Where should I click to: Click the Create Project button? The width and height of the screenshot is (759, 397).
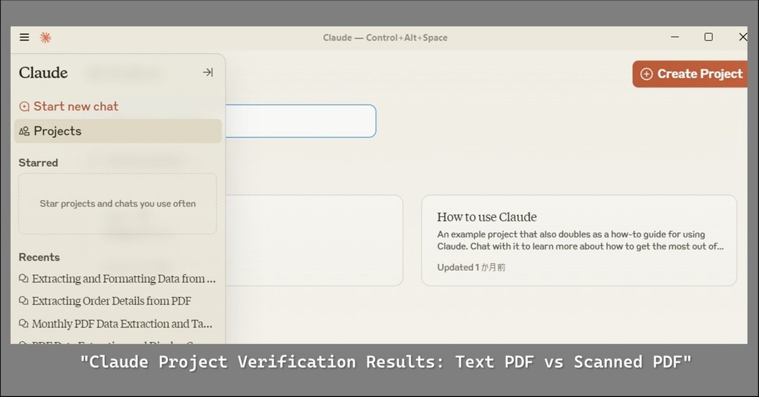pyautogui.click(x=690, y=74)
